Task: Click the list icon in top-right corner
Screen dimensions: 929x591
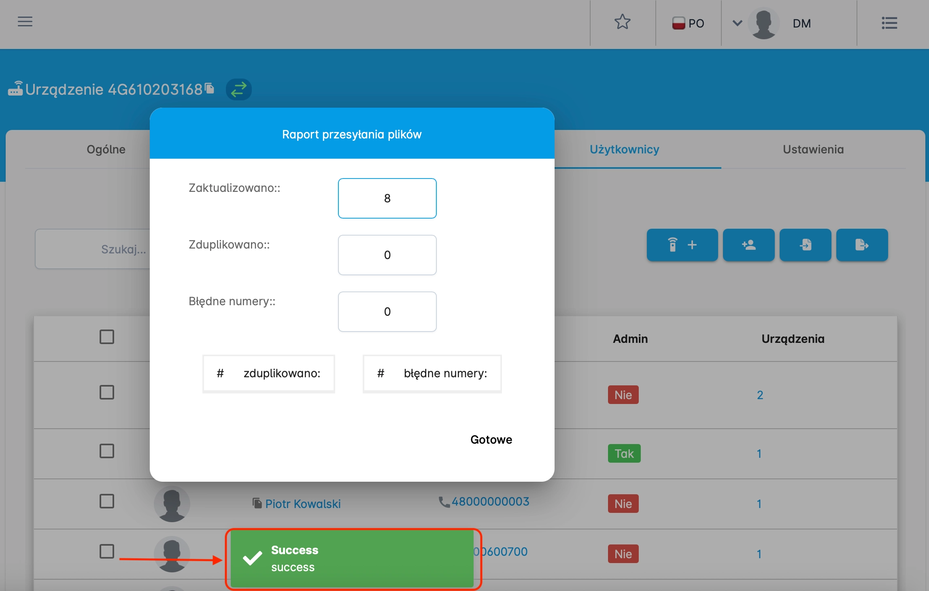Action: (x=889, y=23)
